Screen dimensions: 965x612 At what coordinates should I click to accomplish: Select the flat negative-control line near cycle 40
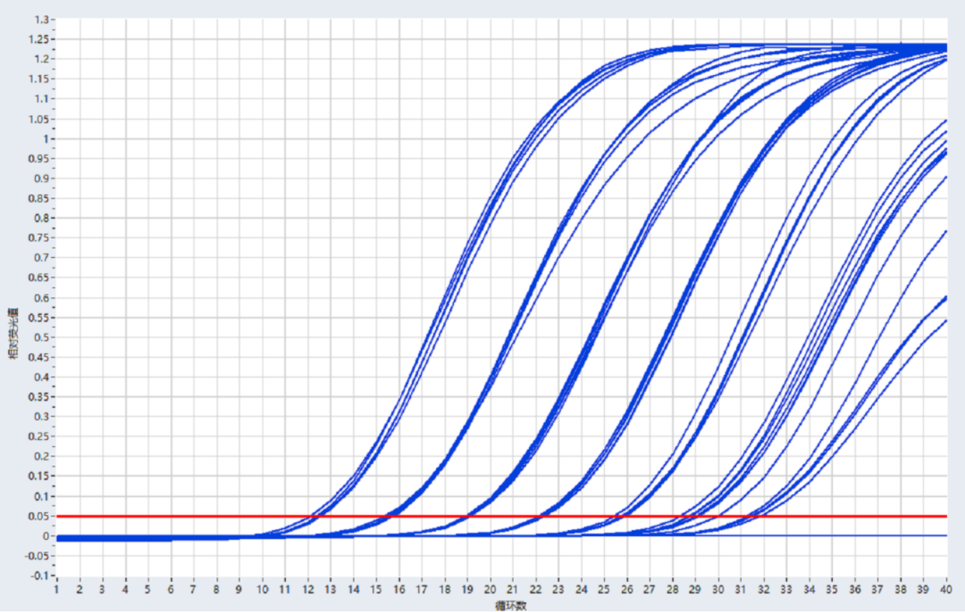(x=929, y=535)
